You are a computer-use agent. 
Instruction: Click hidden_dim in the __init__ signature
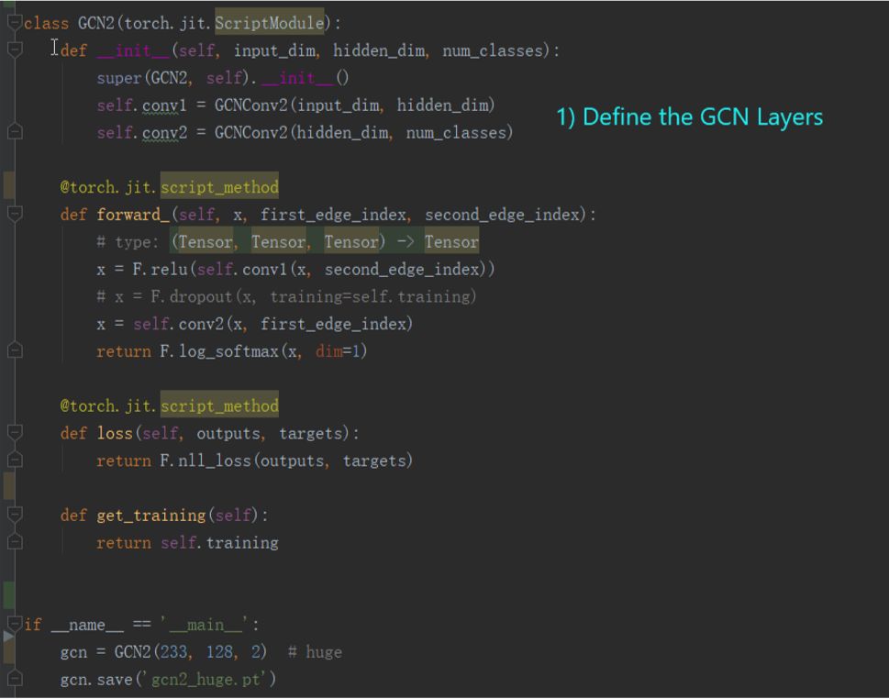[x=379, y=50]
